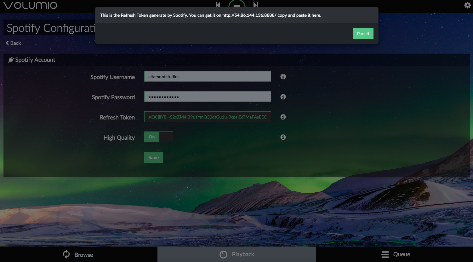Click the Refresh Token label
The height and width of the screenshot is (262, 473).
click(117, 117)
